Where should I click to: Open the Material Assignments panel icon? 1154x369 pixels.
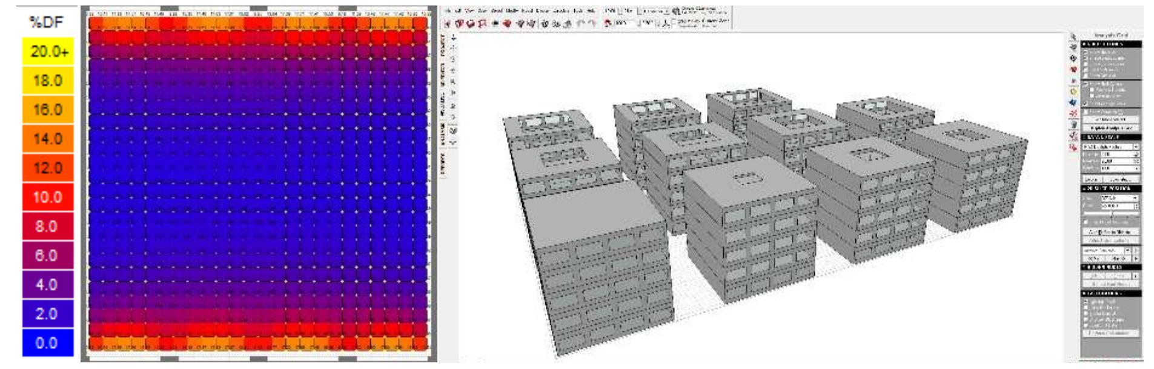click(x=1073, y=59)
